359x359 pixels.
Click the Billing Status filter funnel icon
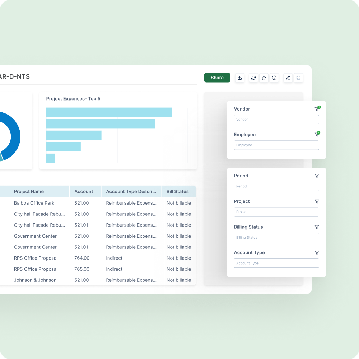coord(317,227)
